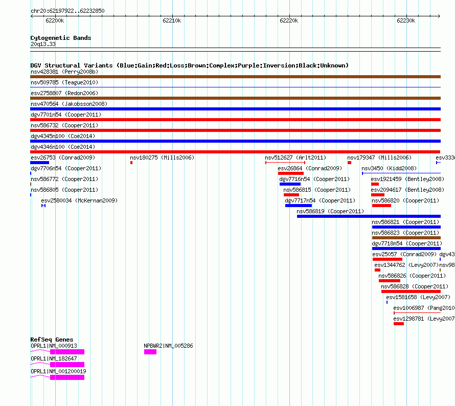Click esv1921459 (Bentley2008) label
Screen dimensions: 455x406
[x=407, y=179]
